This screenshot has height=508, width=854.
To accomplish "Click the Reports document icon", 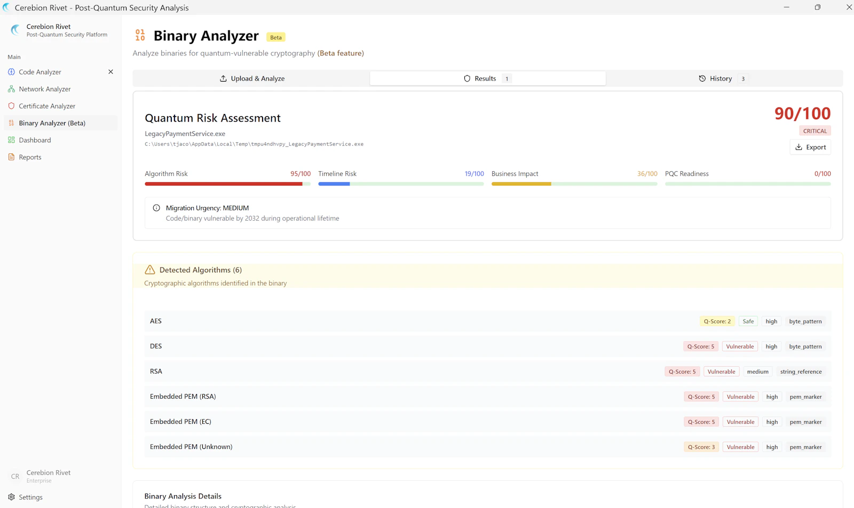I will coord(11,157).
